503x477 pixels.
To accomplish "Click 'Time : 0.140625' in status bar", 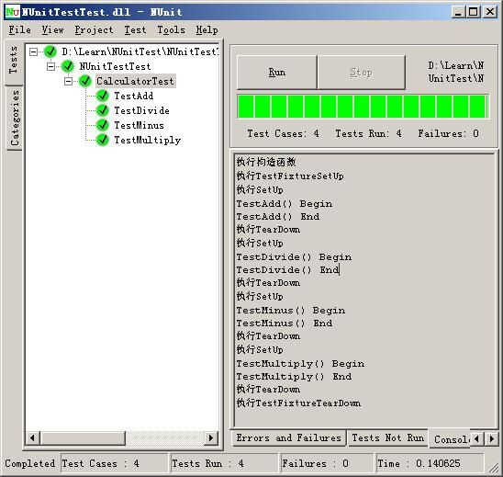I will click(x=430, y=463).
